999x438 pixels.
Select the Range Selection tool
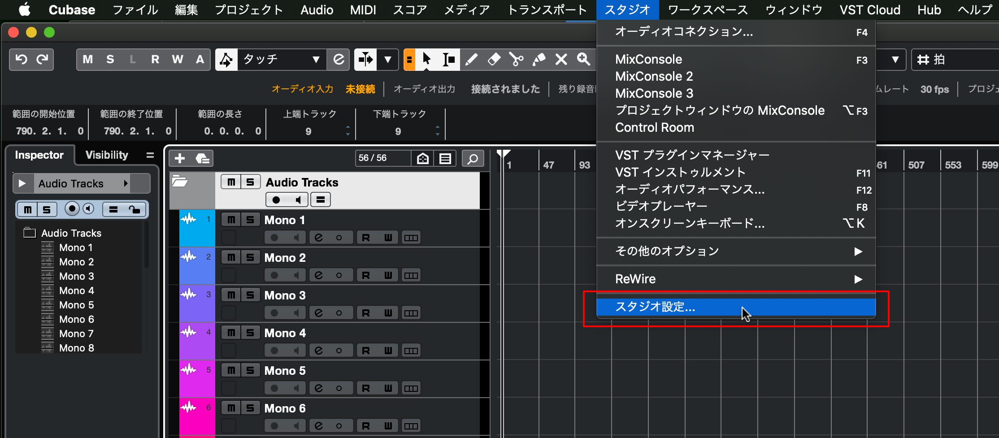(x=448, y=60)
